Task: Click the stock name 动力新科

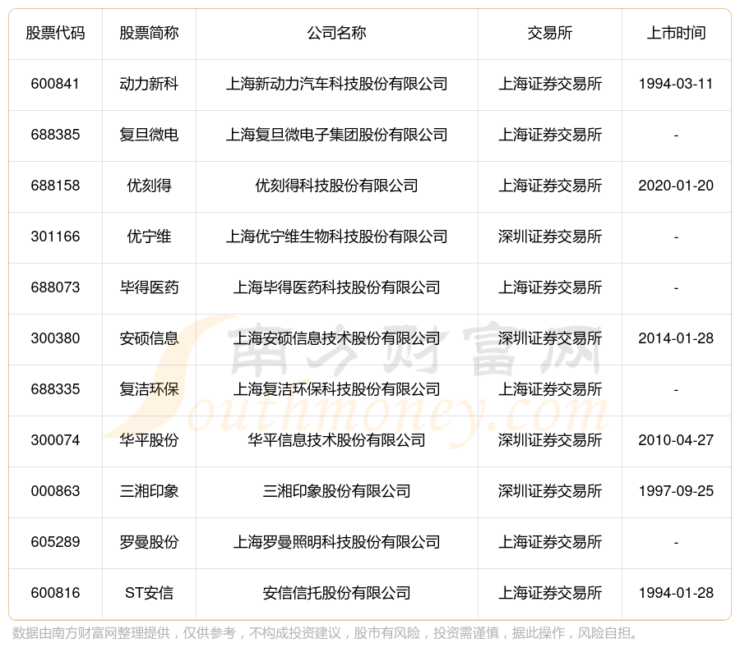Action: pyautogui.click(x=149, y=84)
